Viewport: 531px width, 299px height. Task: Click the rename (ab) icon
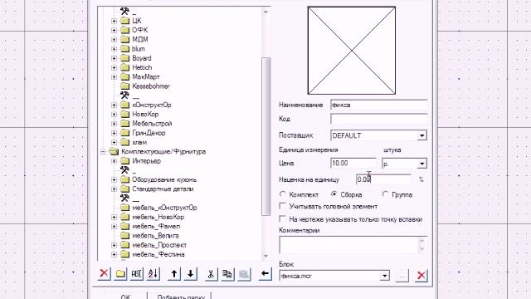(x=137, y=273)
